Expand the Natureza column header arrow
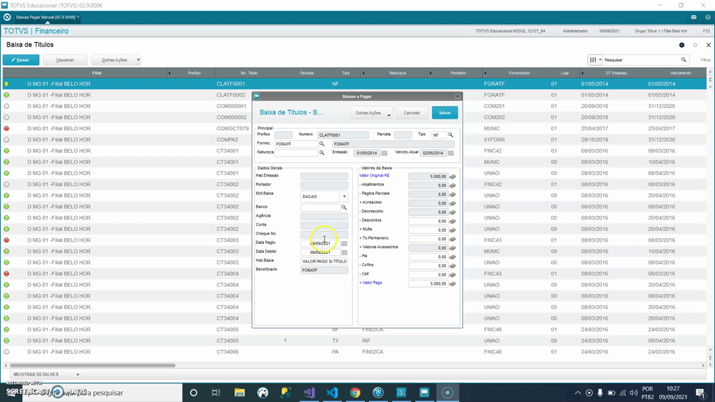 click(x=363, y=73)
